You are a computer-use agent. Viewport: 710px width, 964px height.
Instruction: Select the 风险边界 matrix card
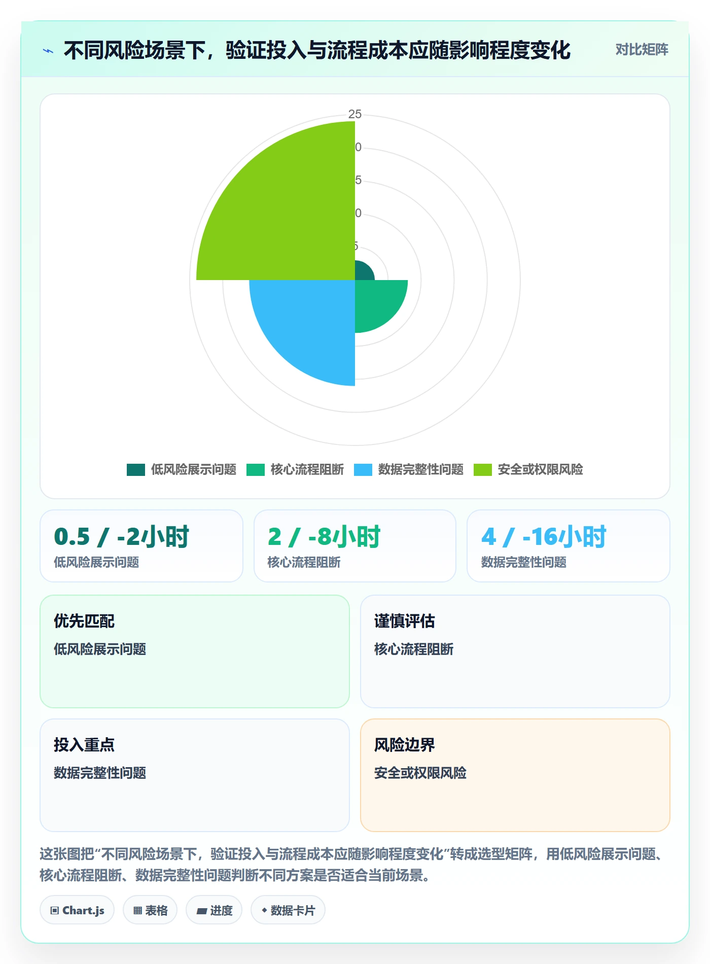tap(515, 775)
